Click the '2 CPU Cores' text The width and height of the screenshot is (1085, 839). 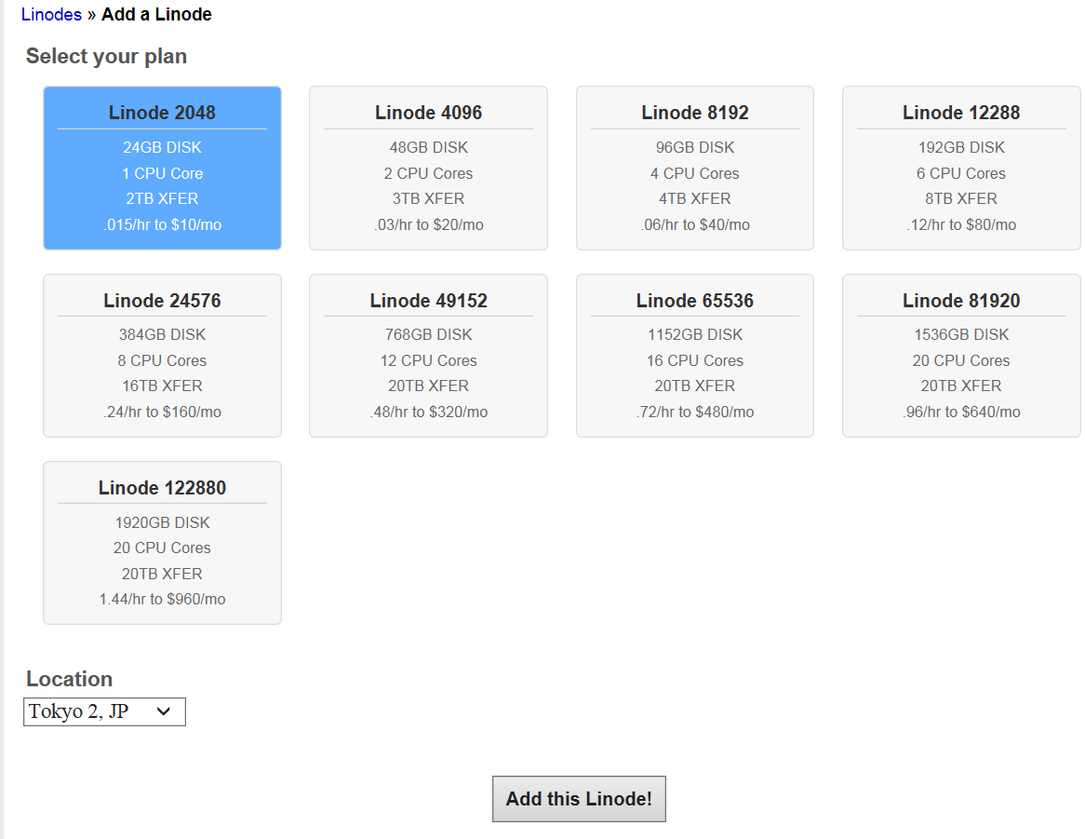click(x=428, y=173)
